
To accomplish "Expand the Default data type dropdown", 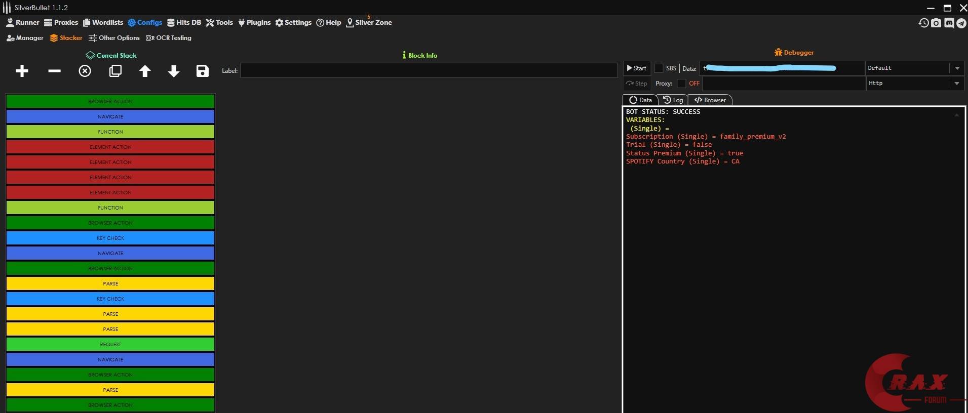I will coord(957,68).
